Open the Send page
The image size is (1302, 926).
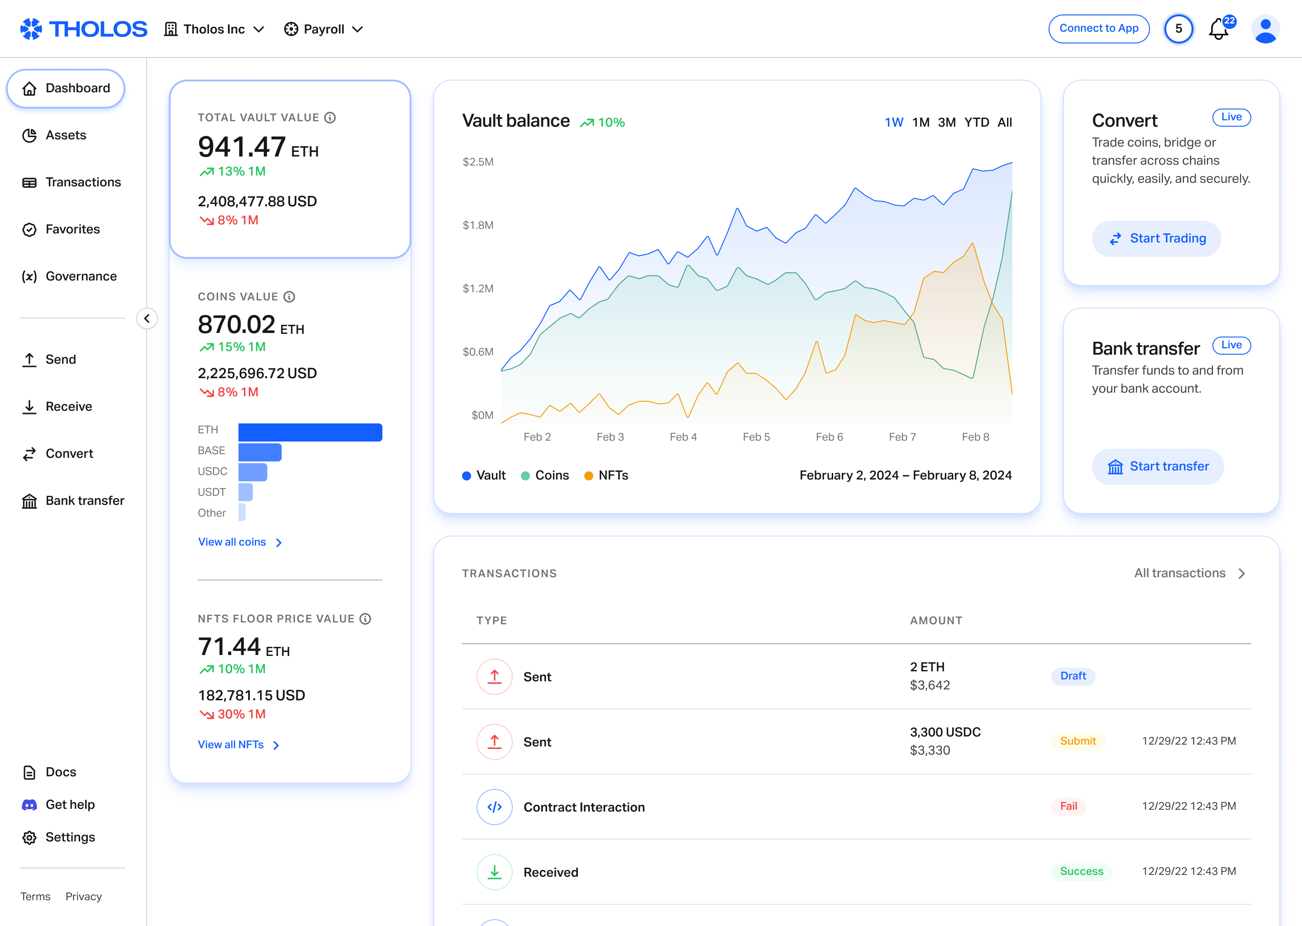pyautogui.click(x=61, y=359)
